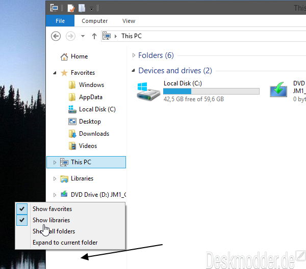Collapse the Devices and drives group
Viewport: 306px width, 269px height.
pos(134,71)
